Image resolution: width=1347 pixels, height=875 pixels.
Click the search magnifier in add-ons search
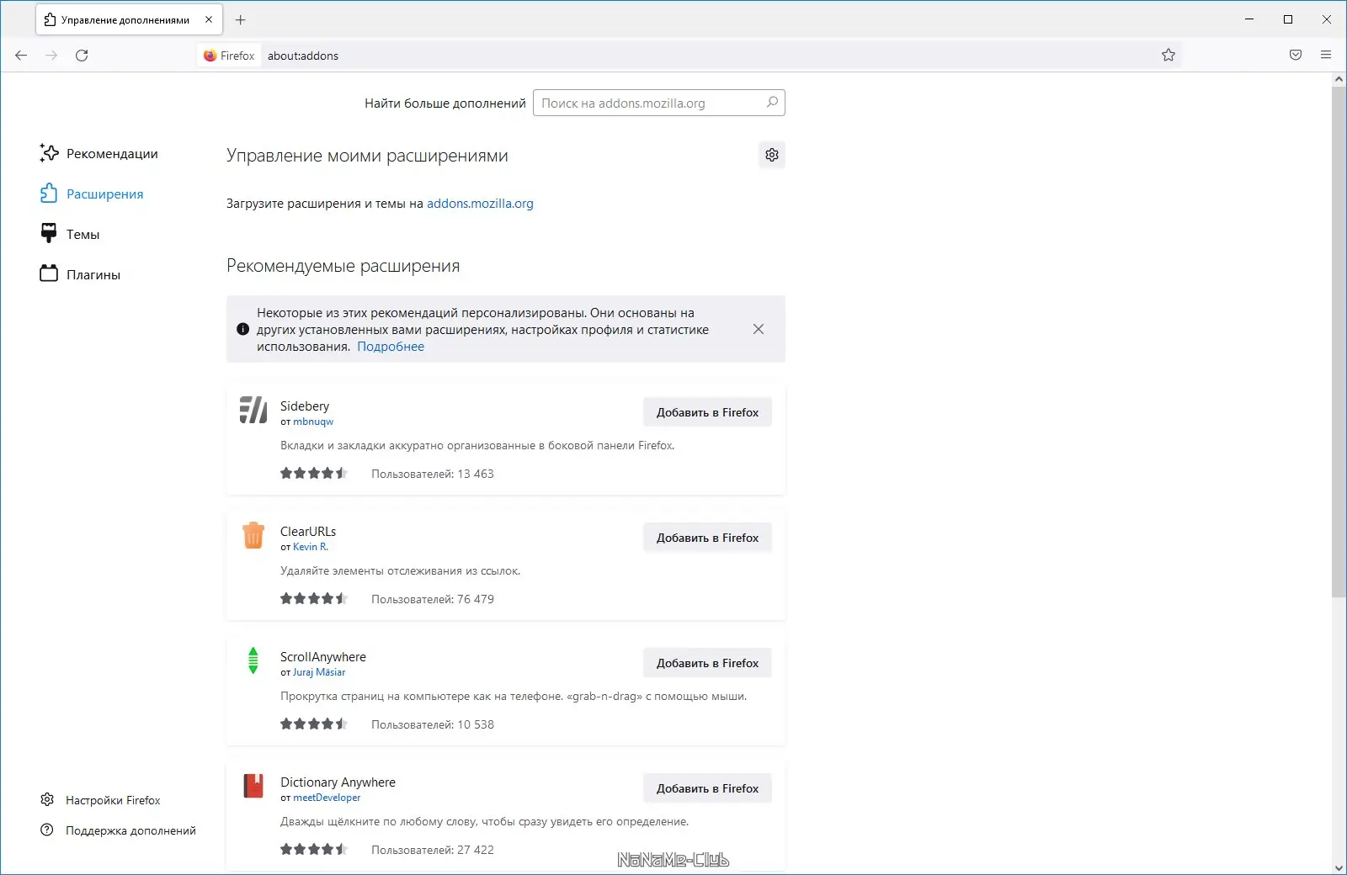[772, 103]
